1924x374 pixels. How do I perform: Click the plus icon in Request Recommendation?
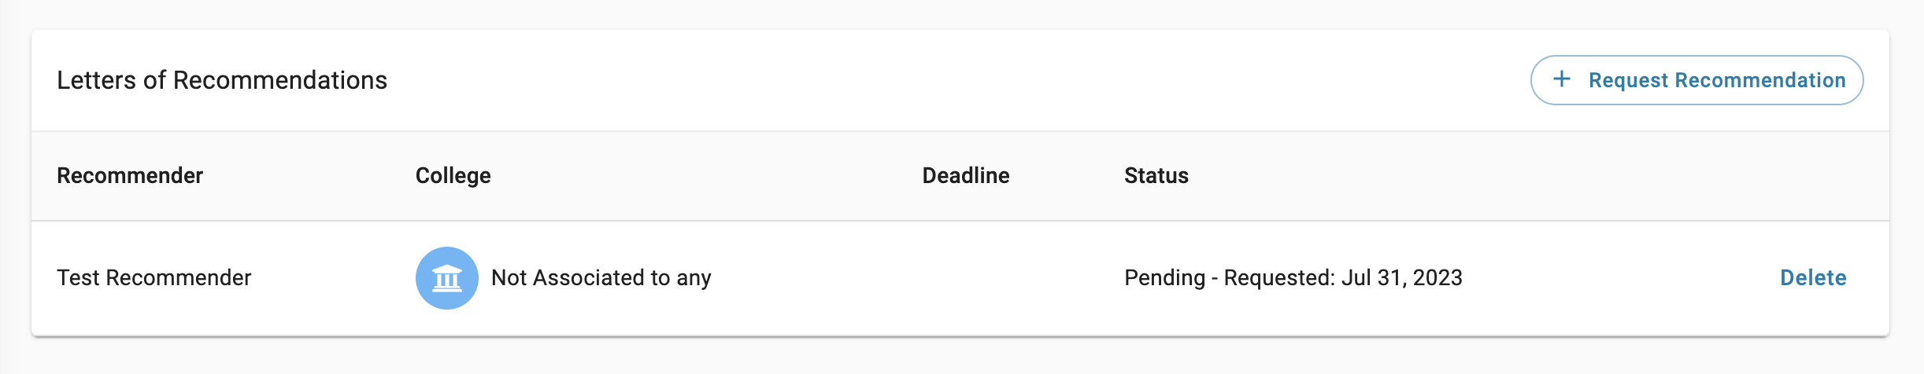click(x=1562, y=79)
